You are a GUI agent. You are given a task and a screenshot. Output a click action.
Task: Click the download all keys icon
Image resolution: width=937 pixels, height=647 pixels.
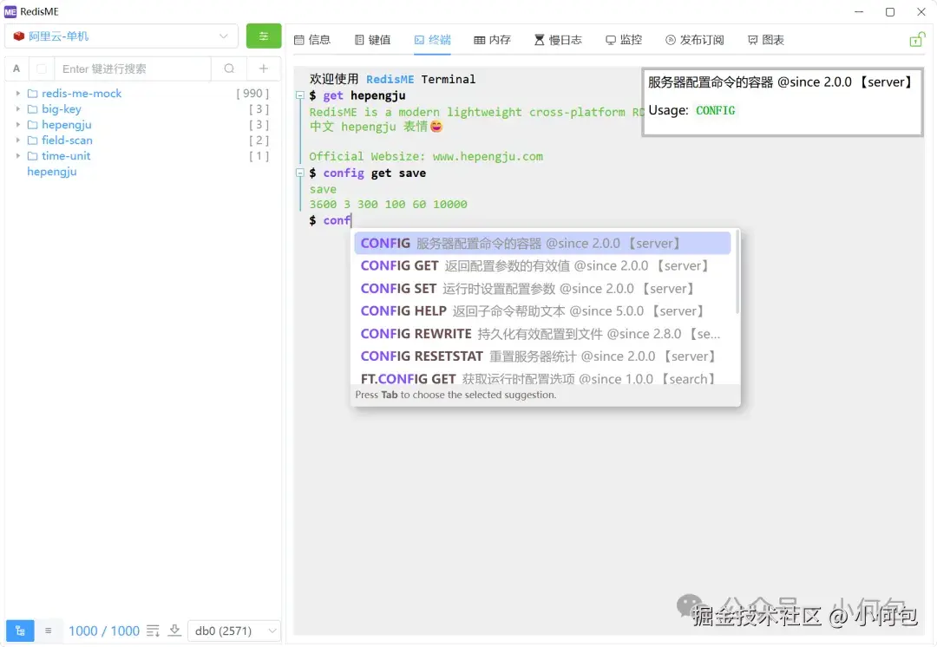pyautogui.click(x=174, y=631)
